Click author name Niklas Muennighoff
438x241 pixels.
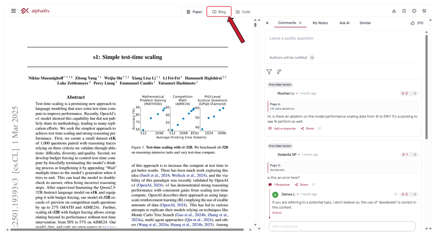click(46, 78)
